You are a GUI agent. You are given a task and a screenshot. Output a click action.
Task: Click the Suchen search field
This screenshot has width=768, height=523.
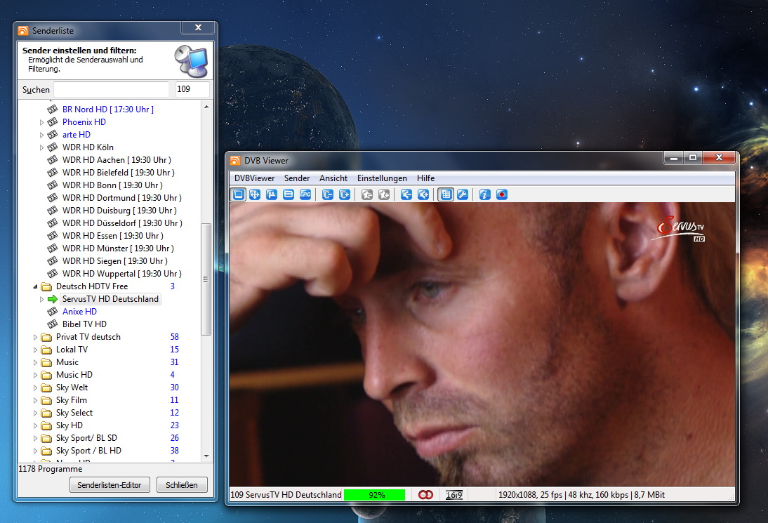[x=111, y=90]
